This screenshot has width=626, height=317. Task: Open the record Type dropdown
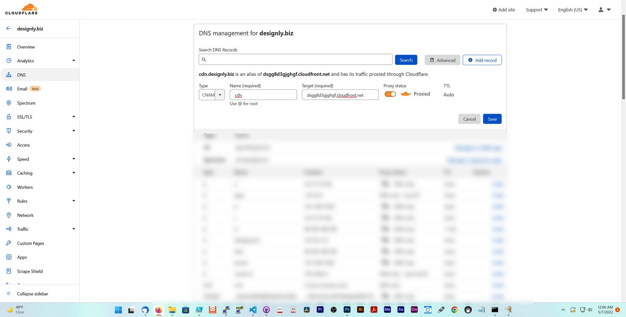tap(212, 95)
